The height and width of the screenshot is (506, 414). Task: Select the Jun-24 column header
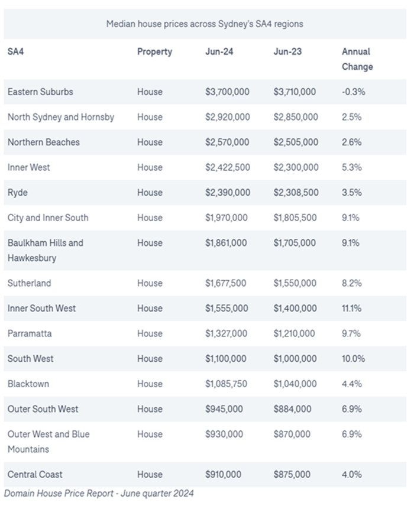(219, 51)
